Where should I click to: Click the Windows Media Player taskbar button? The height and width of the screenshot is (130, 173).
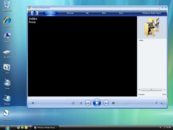point(46,128)
